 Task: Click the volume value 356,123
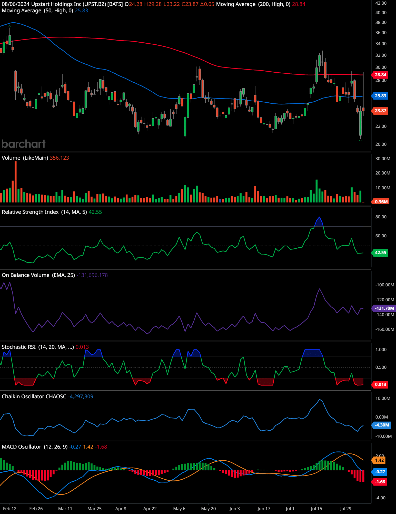pyautogui.click(x=59, y=158)
